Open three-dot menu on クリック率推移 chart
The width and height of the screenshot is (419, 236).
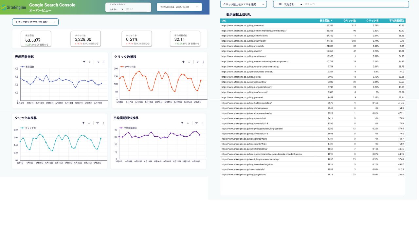pyautogui.click(x=103, y=123)
